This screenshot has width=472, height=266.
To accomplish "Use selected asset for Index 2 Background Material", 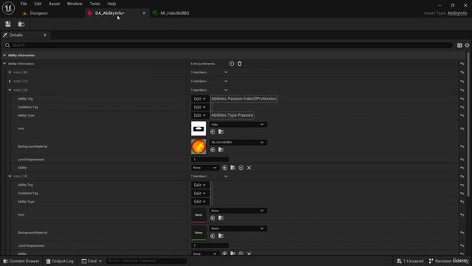I will (x=213, y=150).
